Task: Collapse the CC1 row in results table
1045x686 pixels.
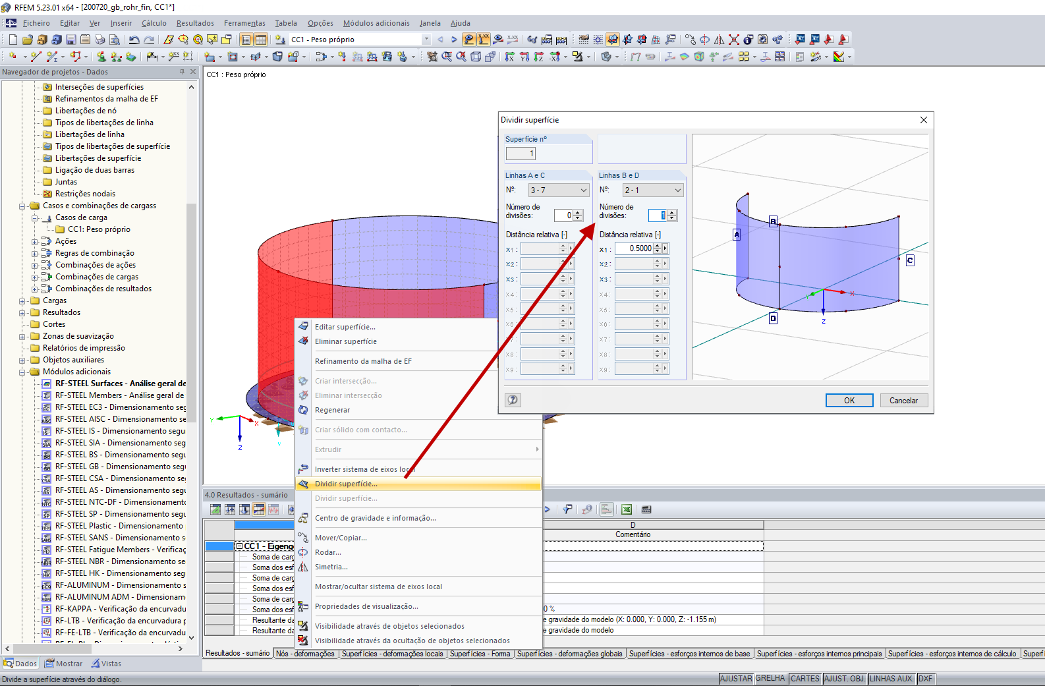Action: coord(239,546)
